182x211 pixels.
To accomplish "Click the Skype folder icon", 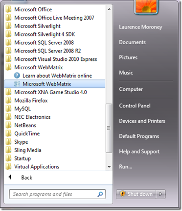I will pyautogui.click(x=8, y=142).
